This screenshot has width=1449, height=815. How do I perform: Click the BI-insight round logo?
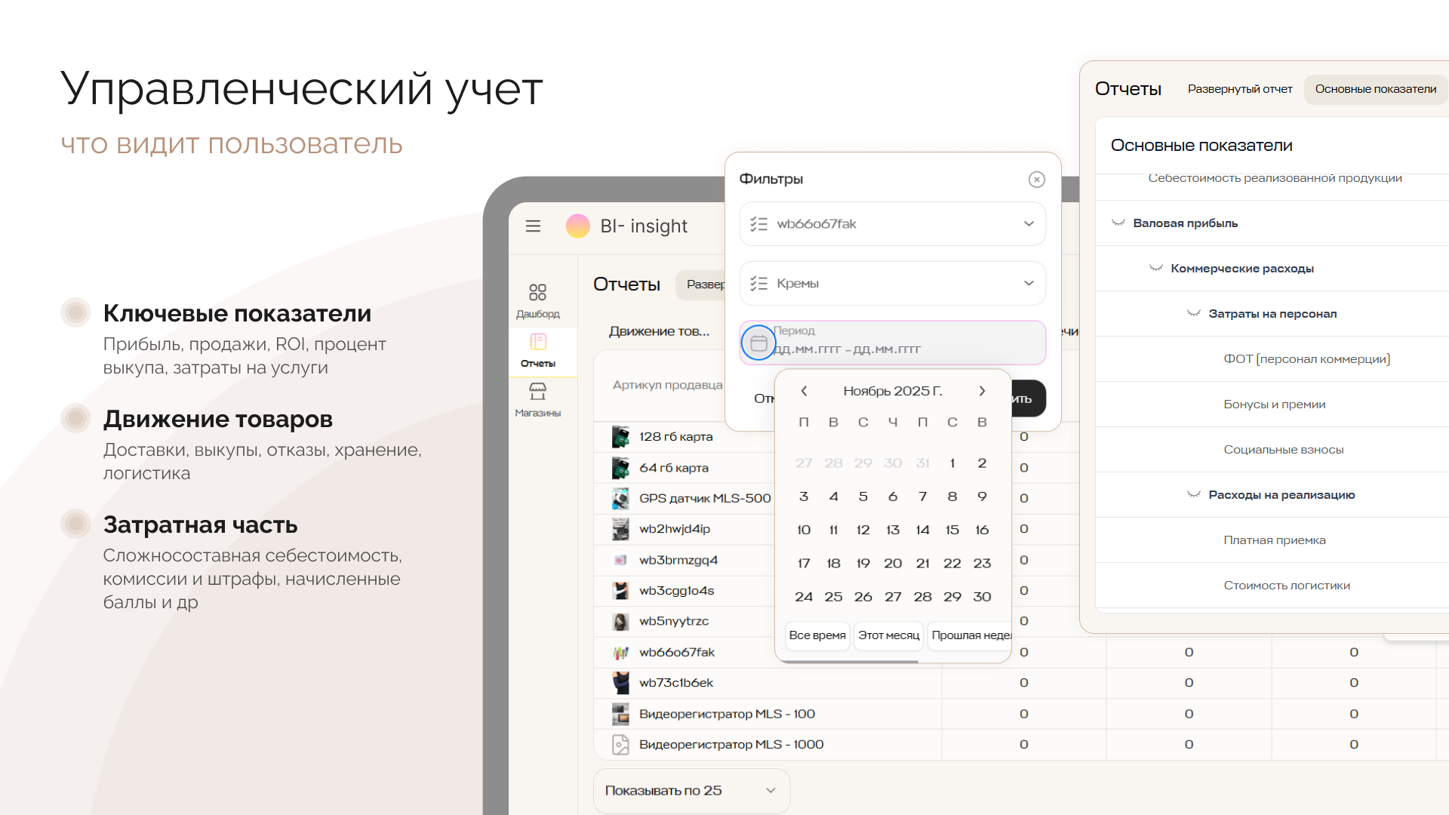[577, 226]
